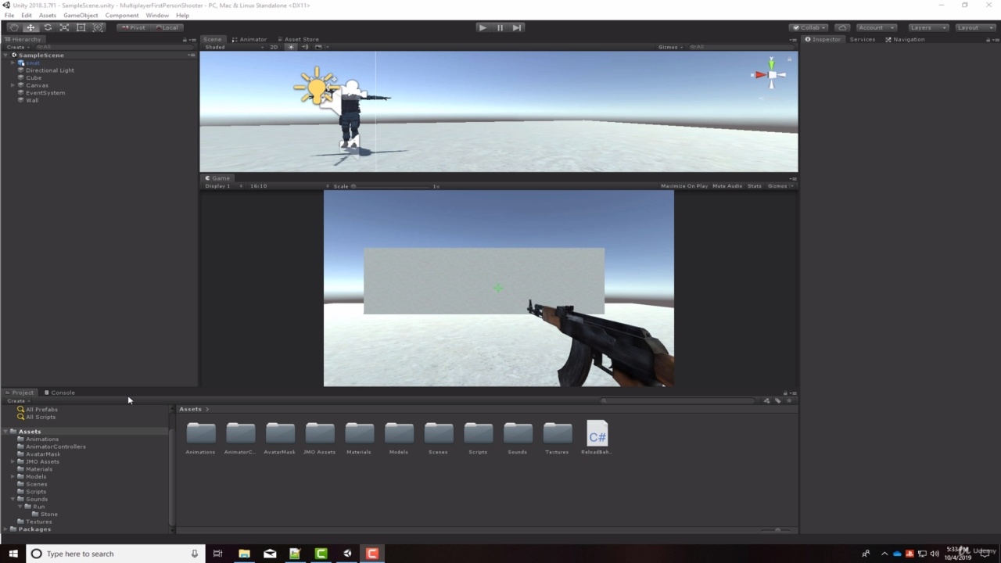Toggle scene lighting in the Scene view toolbar
This screenshot has height=563, width=1001.
pyautogui.click(x=291, y=47)
